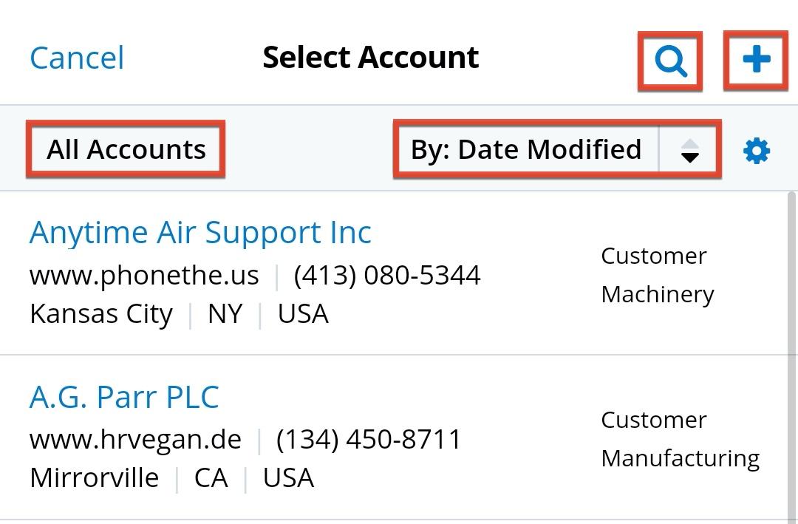Click the Customer label under Anytime Air Support
The image size is (798, 524).
coord(653,255)
